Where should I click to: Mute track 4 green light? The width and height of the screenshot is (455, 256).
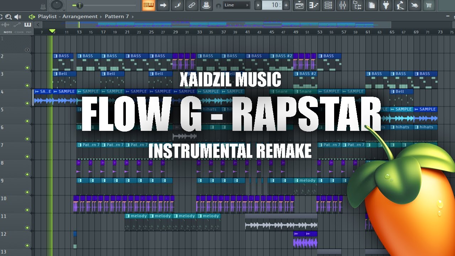(x=27, y=103)
